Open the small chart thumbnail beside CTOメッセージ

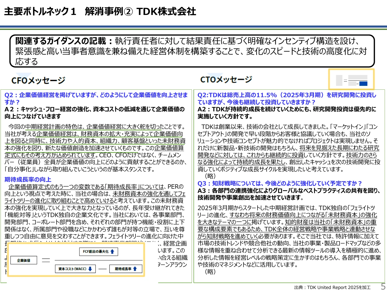[x=351, y=80]
